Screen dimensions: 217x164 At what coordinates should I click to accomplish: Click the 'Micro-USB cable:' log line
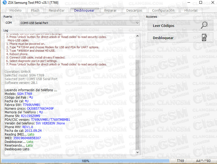tap(18, 40)
